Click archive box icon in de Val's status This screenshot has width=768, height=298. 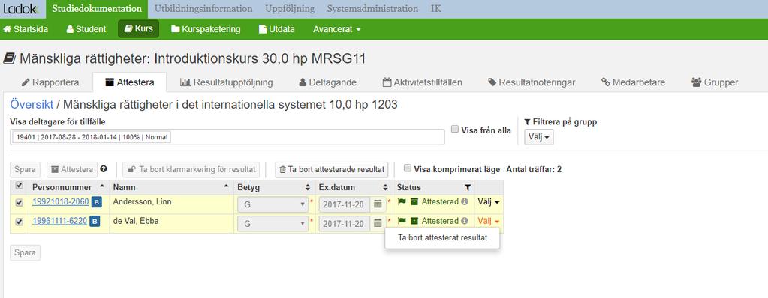click(x=414, y=221)
